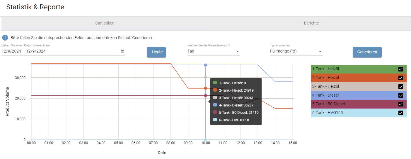This screenshot has width=411, height=159.
Task: Toggle the 3-Tank - Heizöl checkbox
Action: (x=401, y=87)
